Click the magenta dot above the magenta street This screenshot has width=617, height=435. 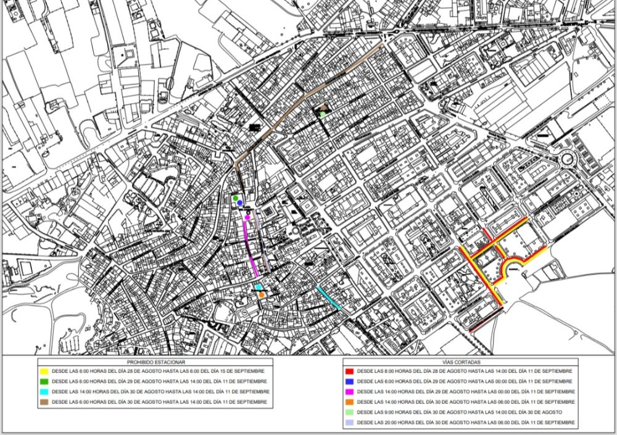click(247, 217)
